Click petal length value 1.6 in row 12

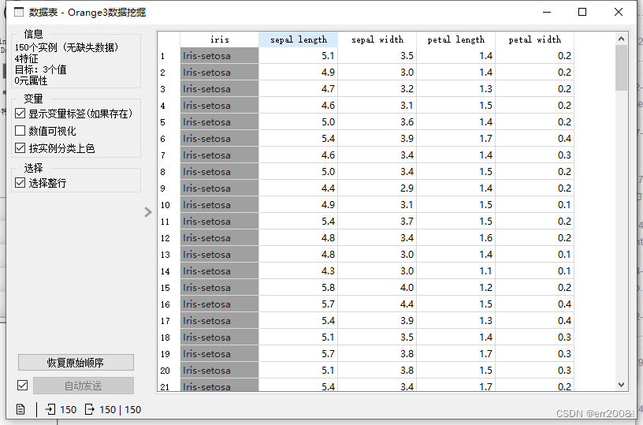[x=455, y=238]
